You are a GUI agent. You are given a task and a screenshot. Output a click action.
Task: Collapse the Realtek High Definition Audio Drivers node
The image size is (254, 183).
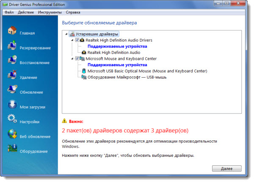click(x=72, y=40)
